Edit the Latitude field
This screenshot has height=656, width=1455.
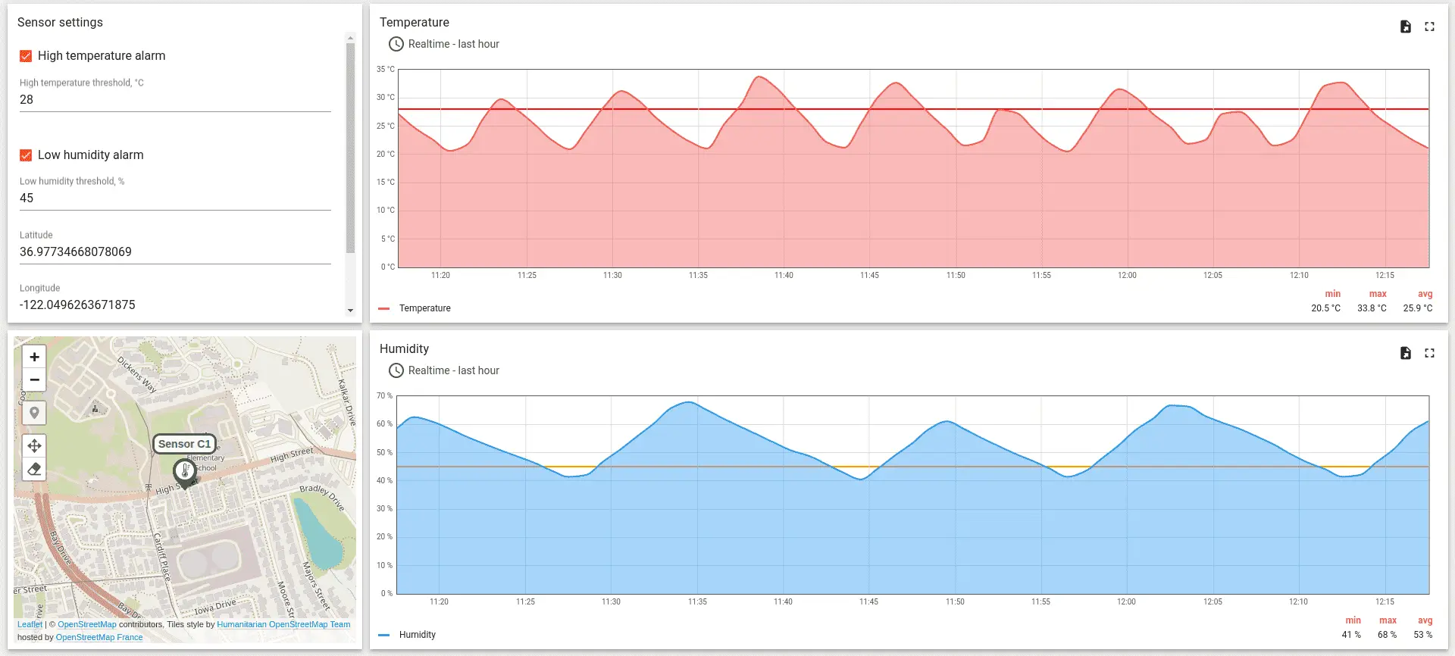tap(175, 252)
